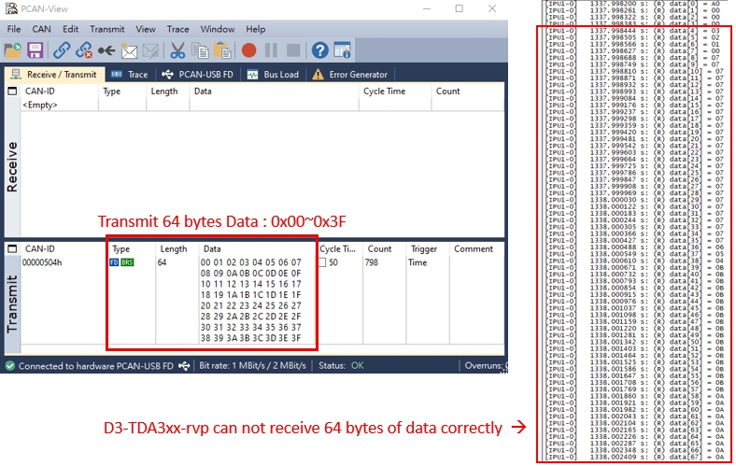Screen dimensions: 736x466
Task: Click Receive panel collapse icon beside CAN-ID
Action: (12, 91)
